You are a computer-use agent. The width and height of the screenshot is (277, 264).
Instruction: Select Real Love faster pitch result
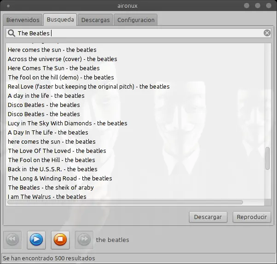pos(89,86)
